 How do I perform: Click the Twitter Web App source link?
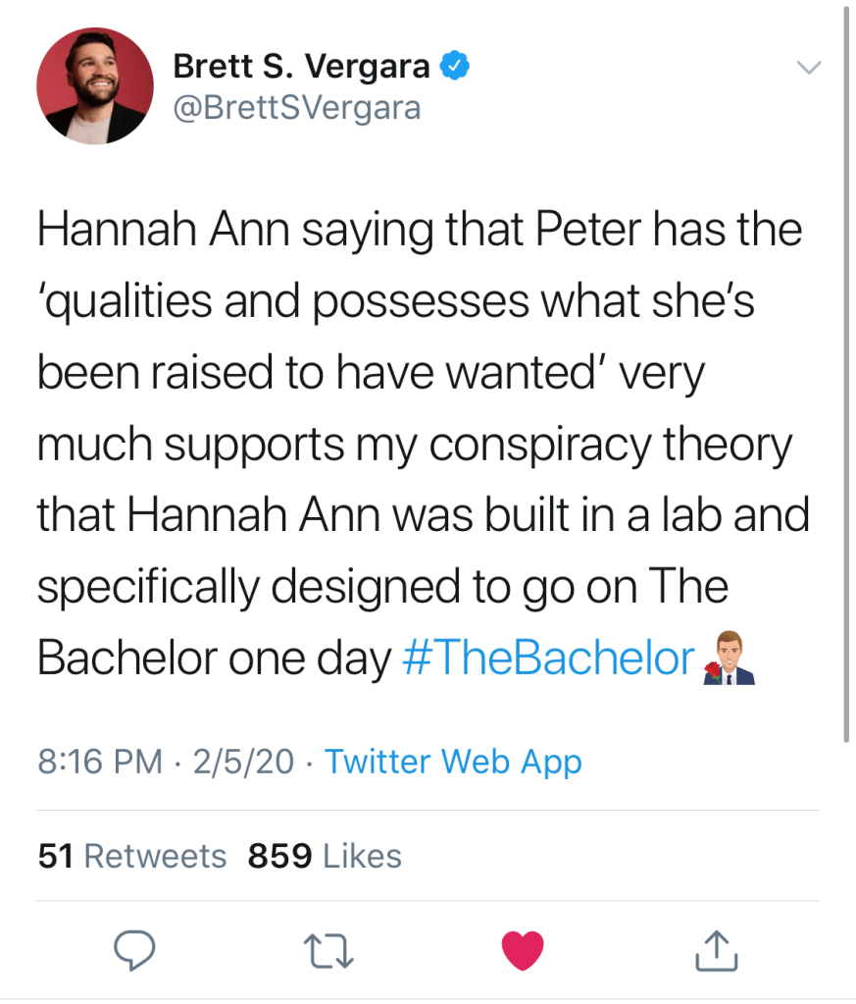click(x=453, y=762)
